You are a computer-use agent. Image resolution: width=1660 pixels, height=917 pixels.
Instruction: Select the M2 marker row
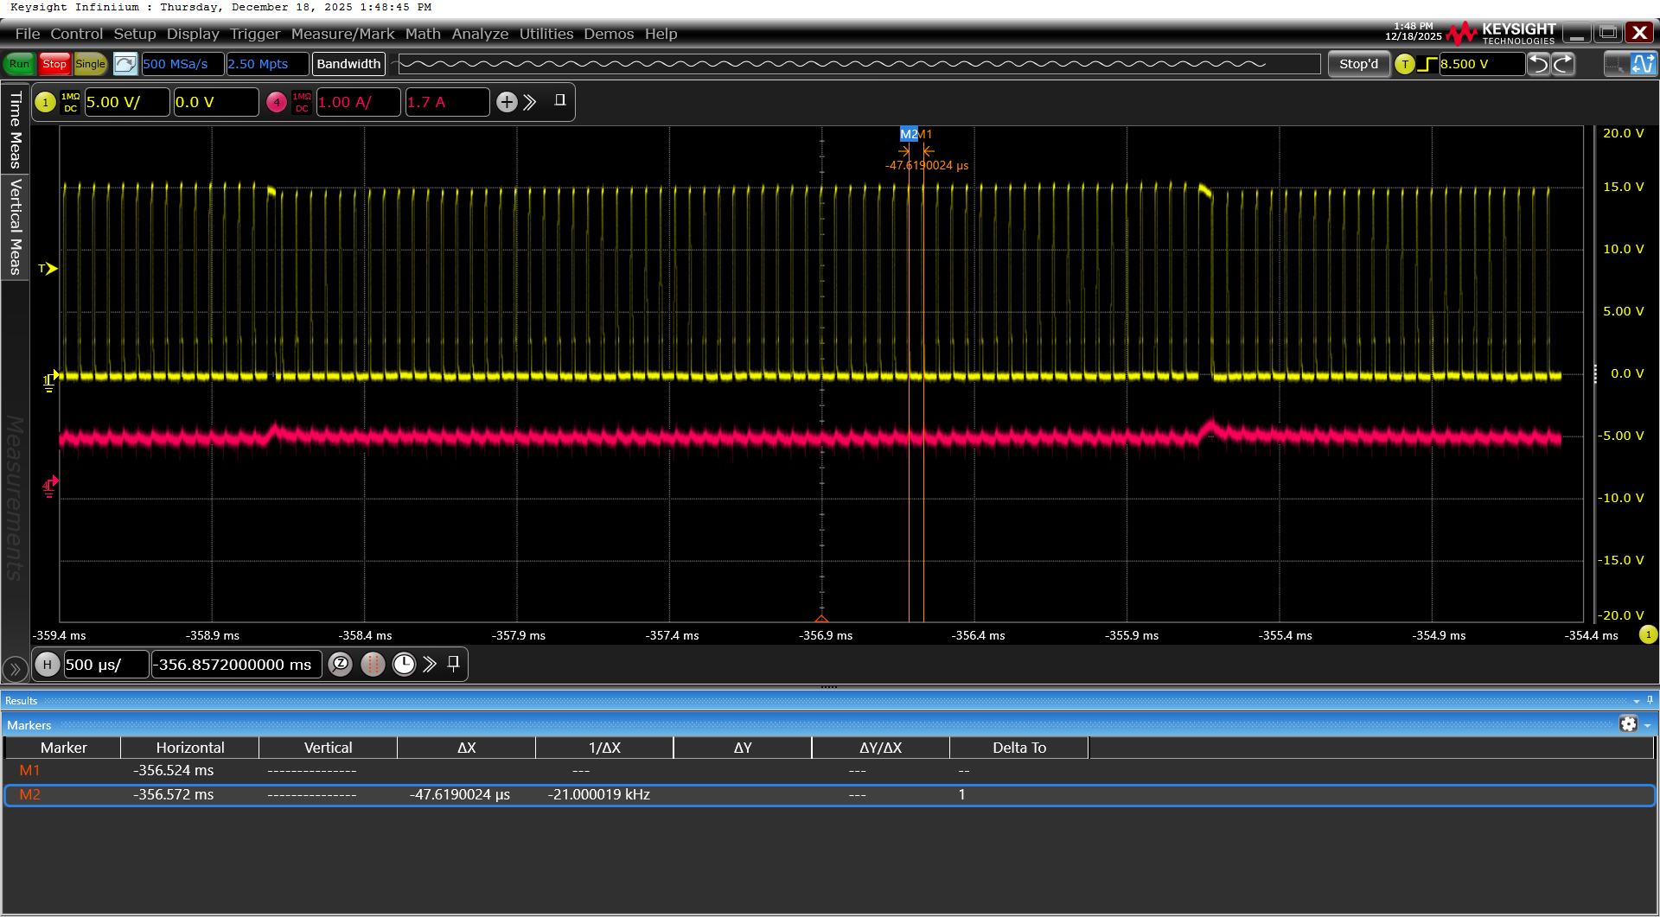[x=830, y=794]
